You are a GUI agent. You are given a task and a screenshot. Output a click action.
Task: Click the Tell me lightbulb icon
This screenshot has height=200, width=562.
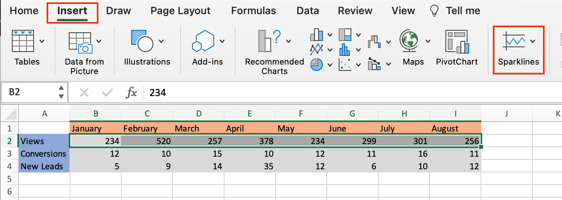coord(434,11)
